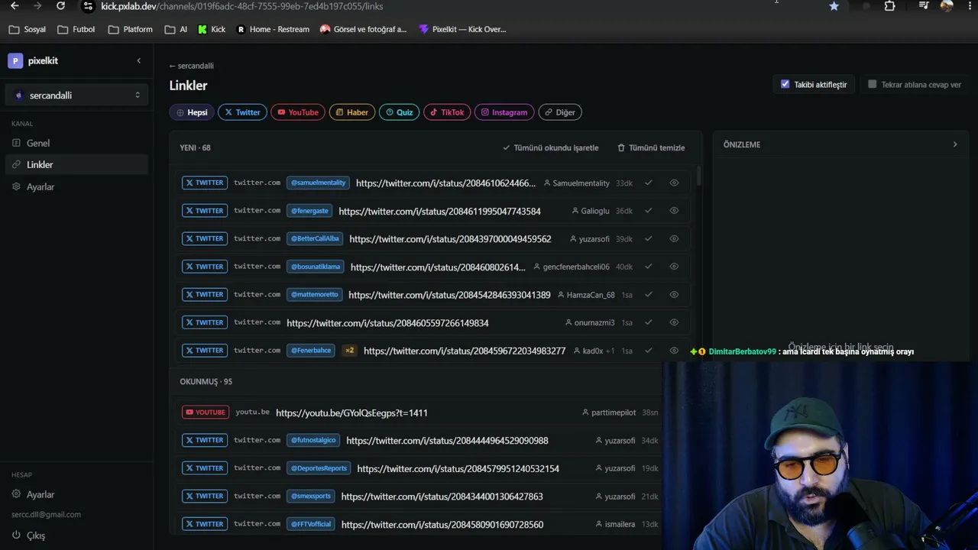Open Ayarlar under the Hesap section
This screenshot has height=550, width=978.
click(76, 494)
